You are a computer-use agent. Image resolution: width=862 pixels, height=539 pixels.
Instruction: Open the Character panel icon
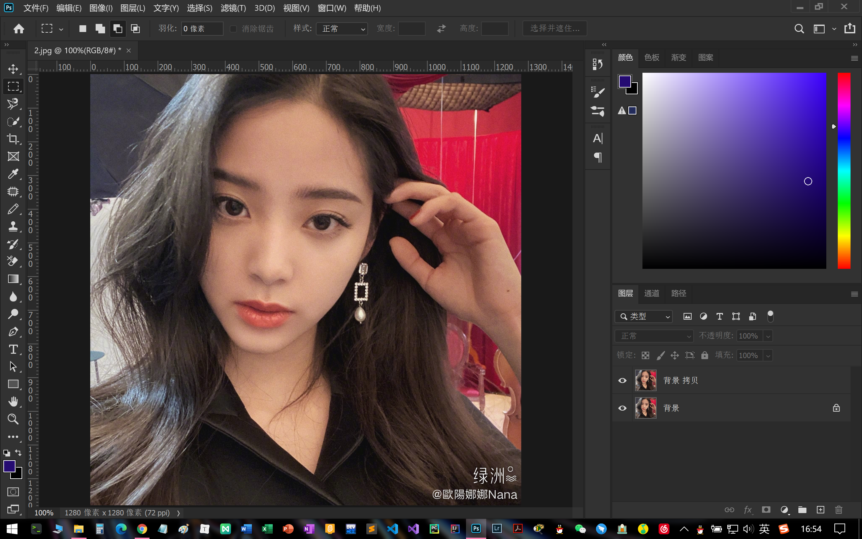(598, 138)
